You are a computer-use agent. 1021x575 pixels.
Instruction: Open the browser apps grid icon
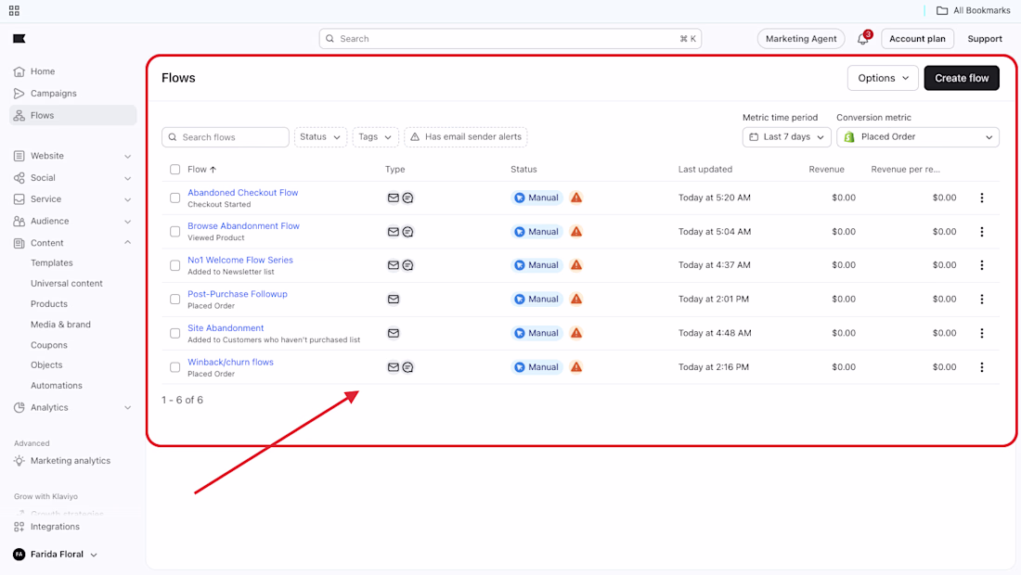coord(14,10)
